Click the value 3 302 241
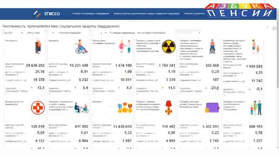This screenshot has height=157, width=279. pyautogui.click(x=211, y=126)
